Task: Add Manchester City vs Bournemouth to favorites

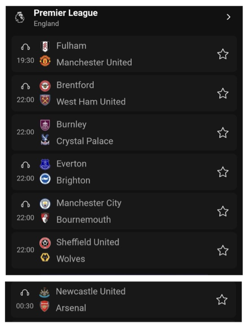Action: [x=223, y=212]
